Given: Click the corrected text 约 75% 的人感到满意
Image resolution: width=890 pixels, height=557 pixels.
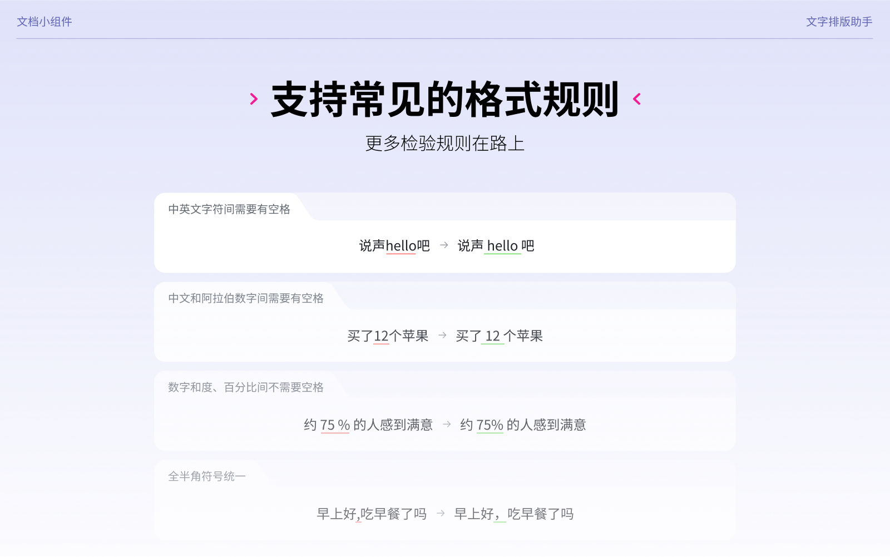Looking at the screenshot, I should [523, 425].
